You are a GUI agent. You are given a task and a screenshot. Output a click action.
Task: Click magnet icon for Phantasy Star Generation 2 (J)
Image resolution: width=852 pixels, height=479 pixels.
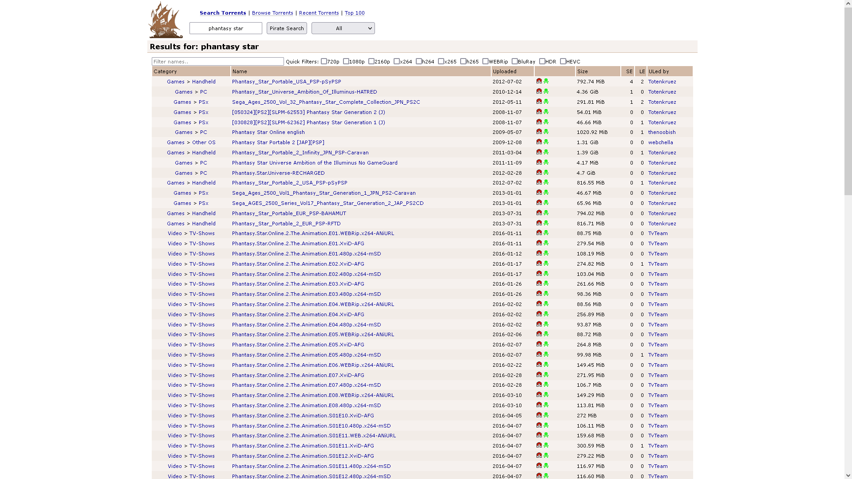(539, 112)
